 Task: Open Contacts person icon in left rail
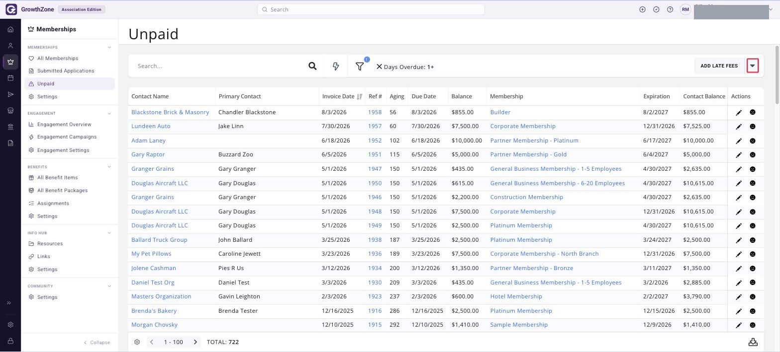10,46
